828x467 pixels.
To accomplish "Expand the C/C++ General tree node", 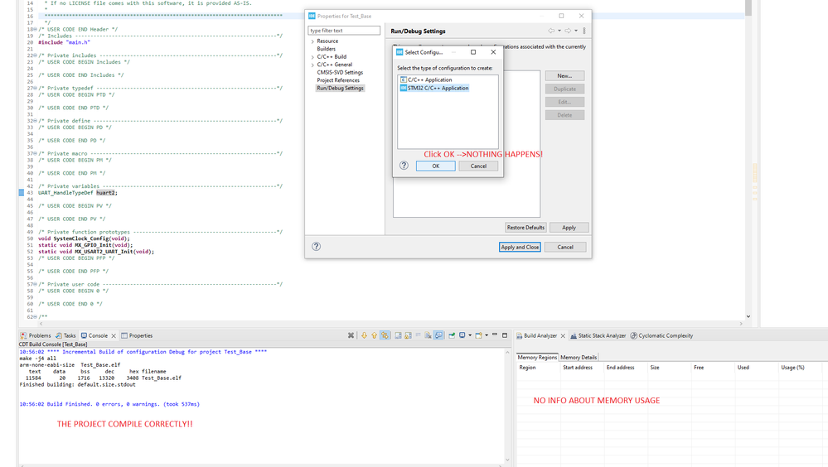I will point(312,65).
